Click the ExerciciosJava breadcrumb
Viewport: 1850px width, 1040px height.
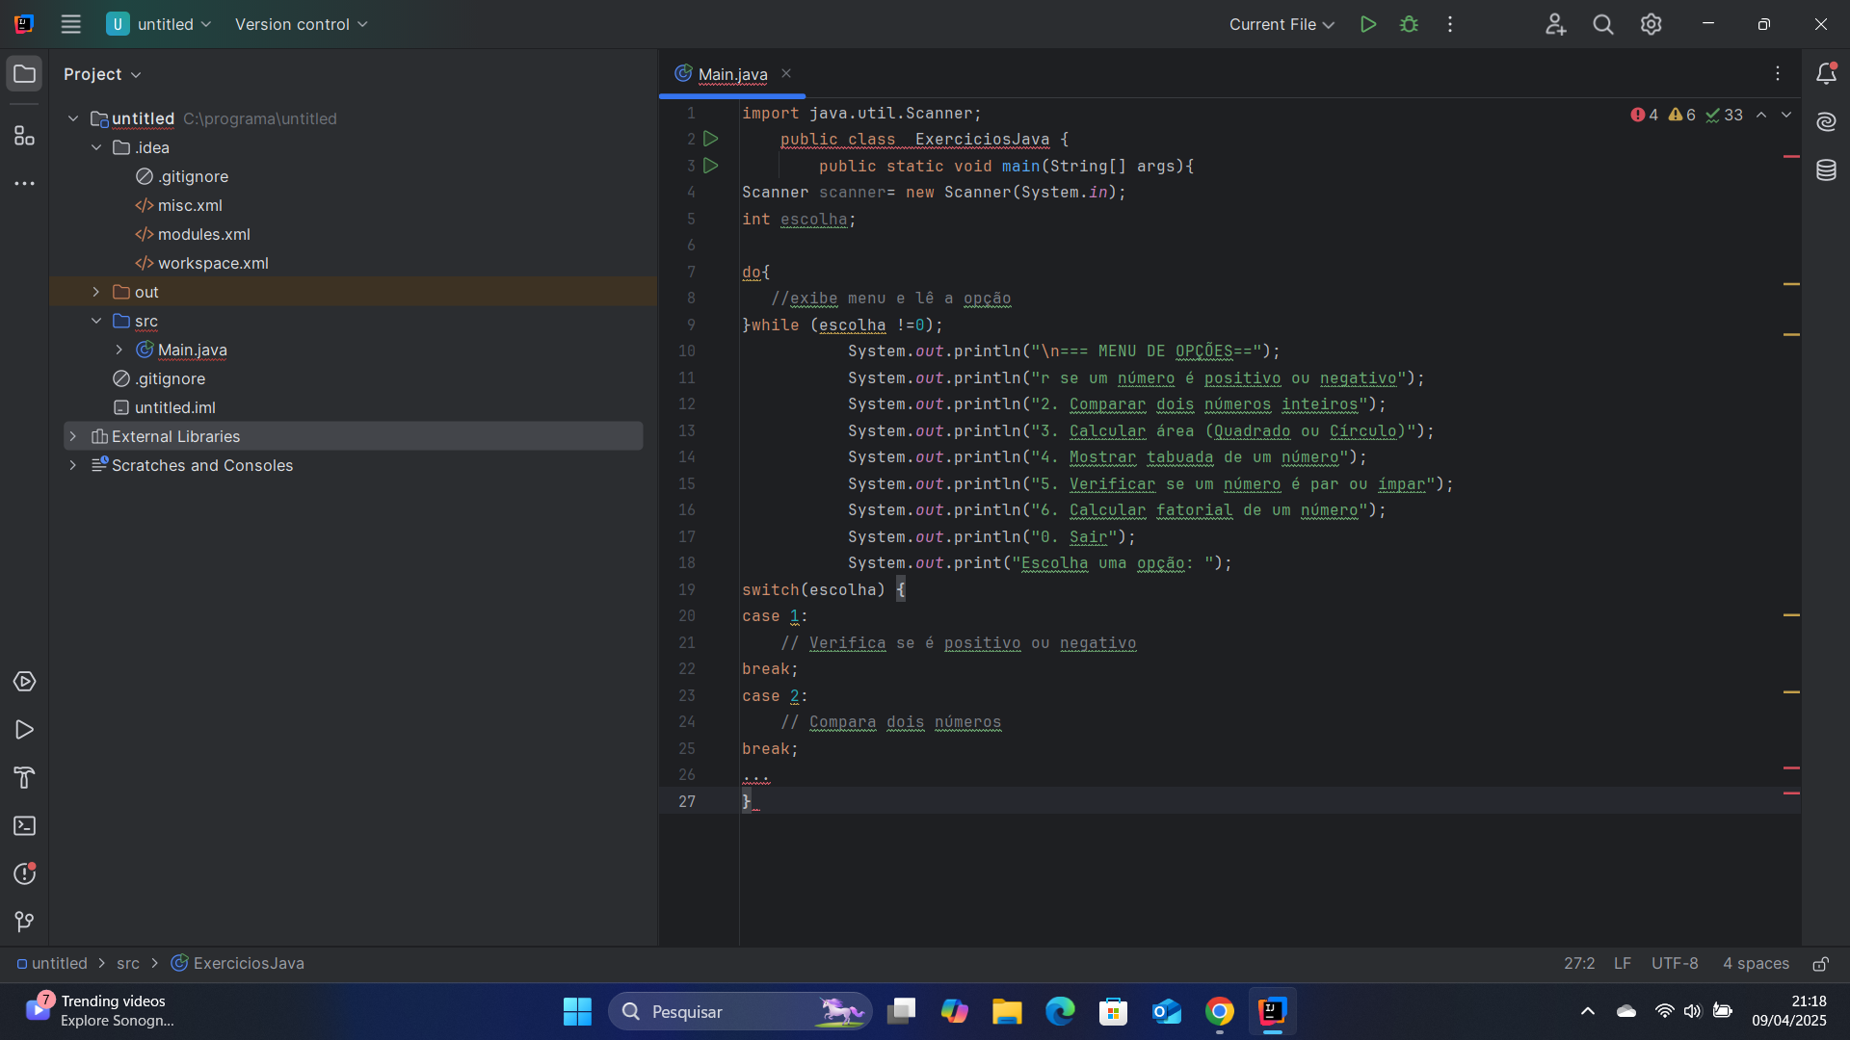pos(248,964)
